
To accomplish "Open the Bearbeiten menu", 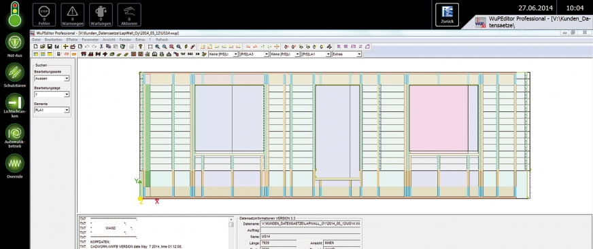I will 53,39.
